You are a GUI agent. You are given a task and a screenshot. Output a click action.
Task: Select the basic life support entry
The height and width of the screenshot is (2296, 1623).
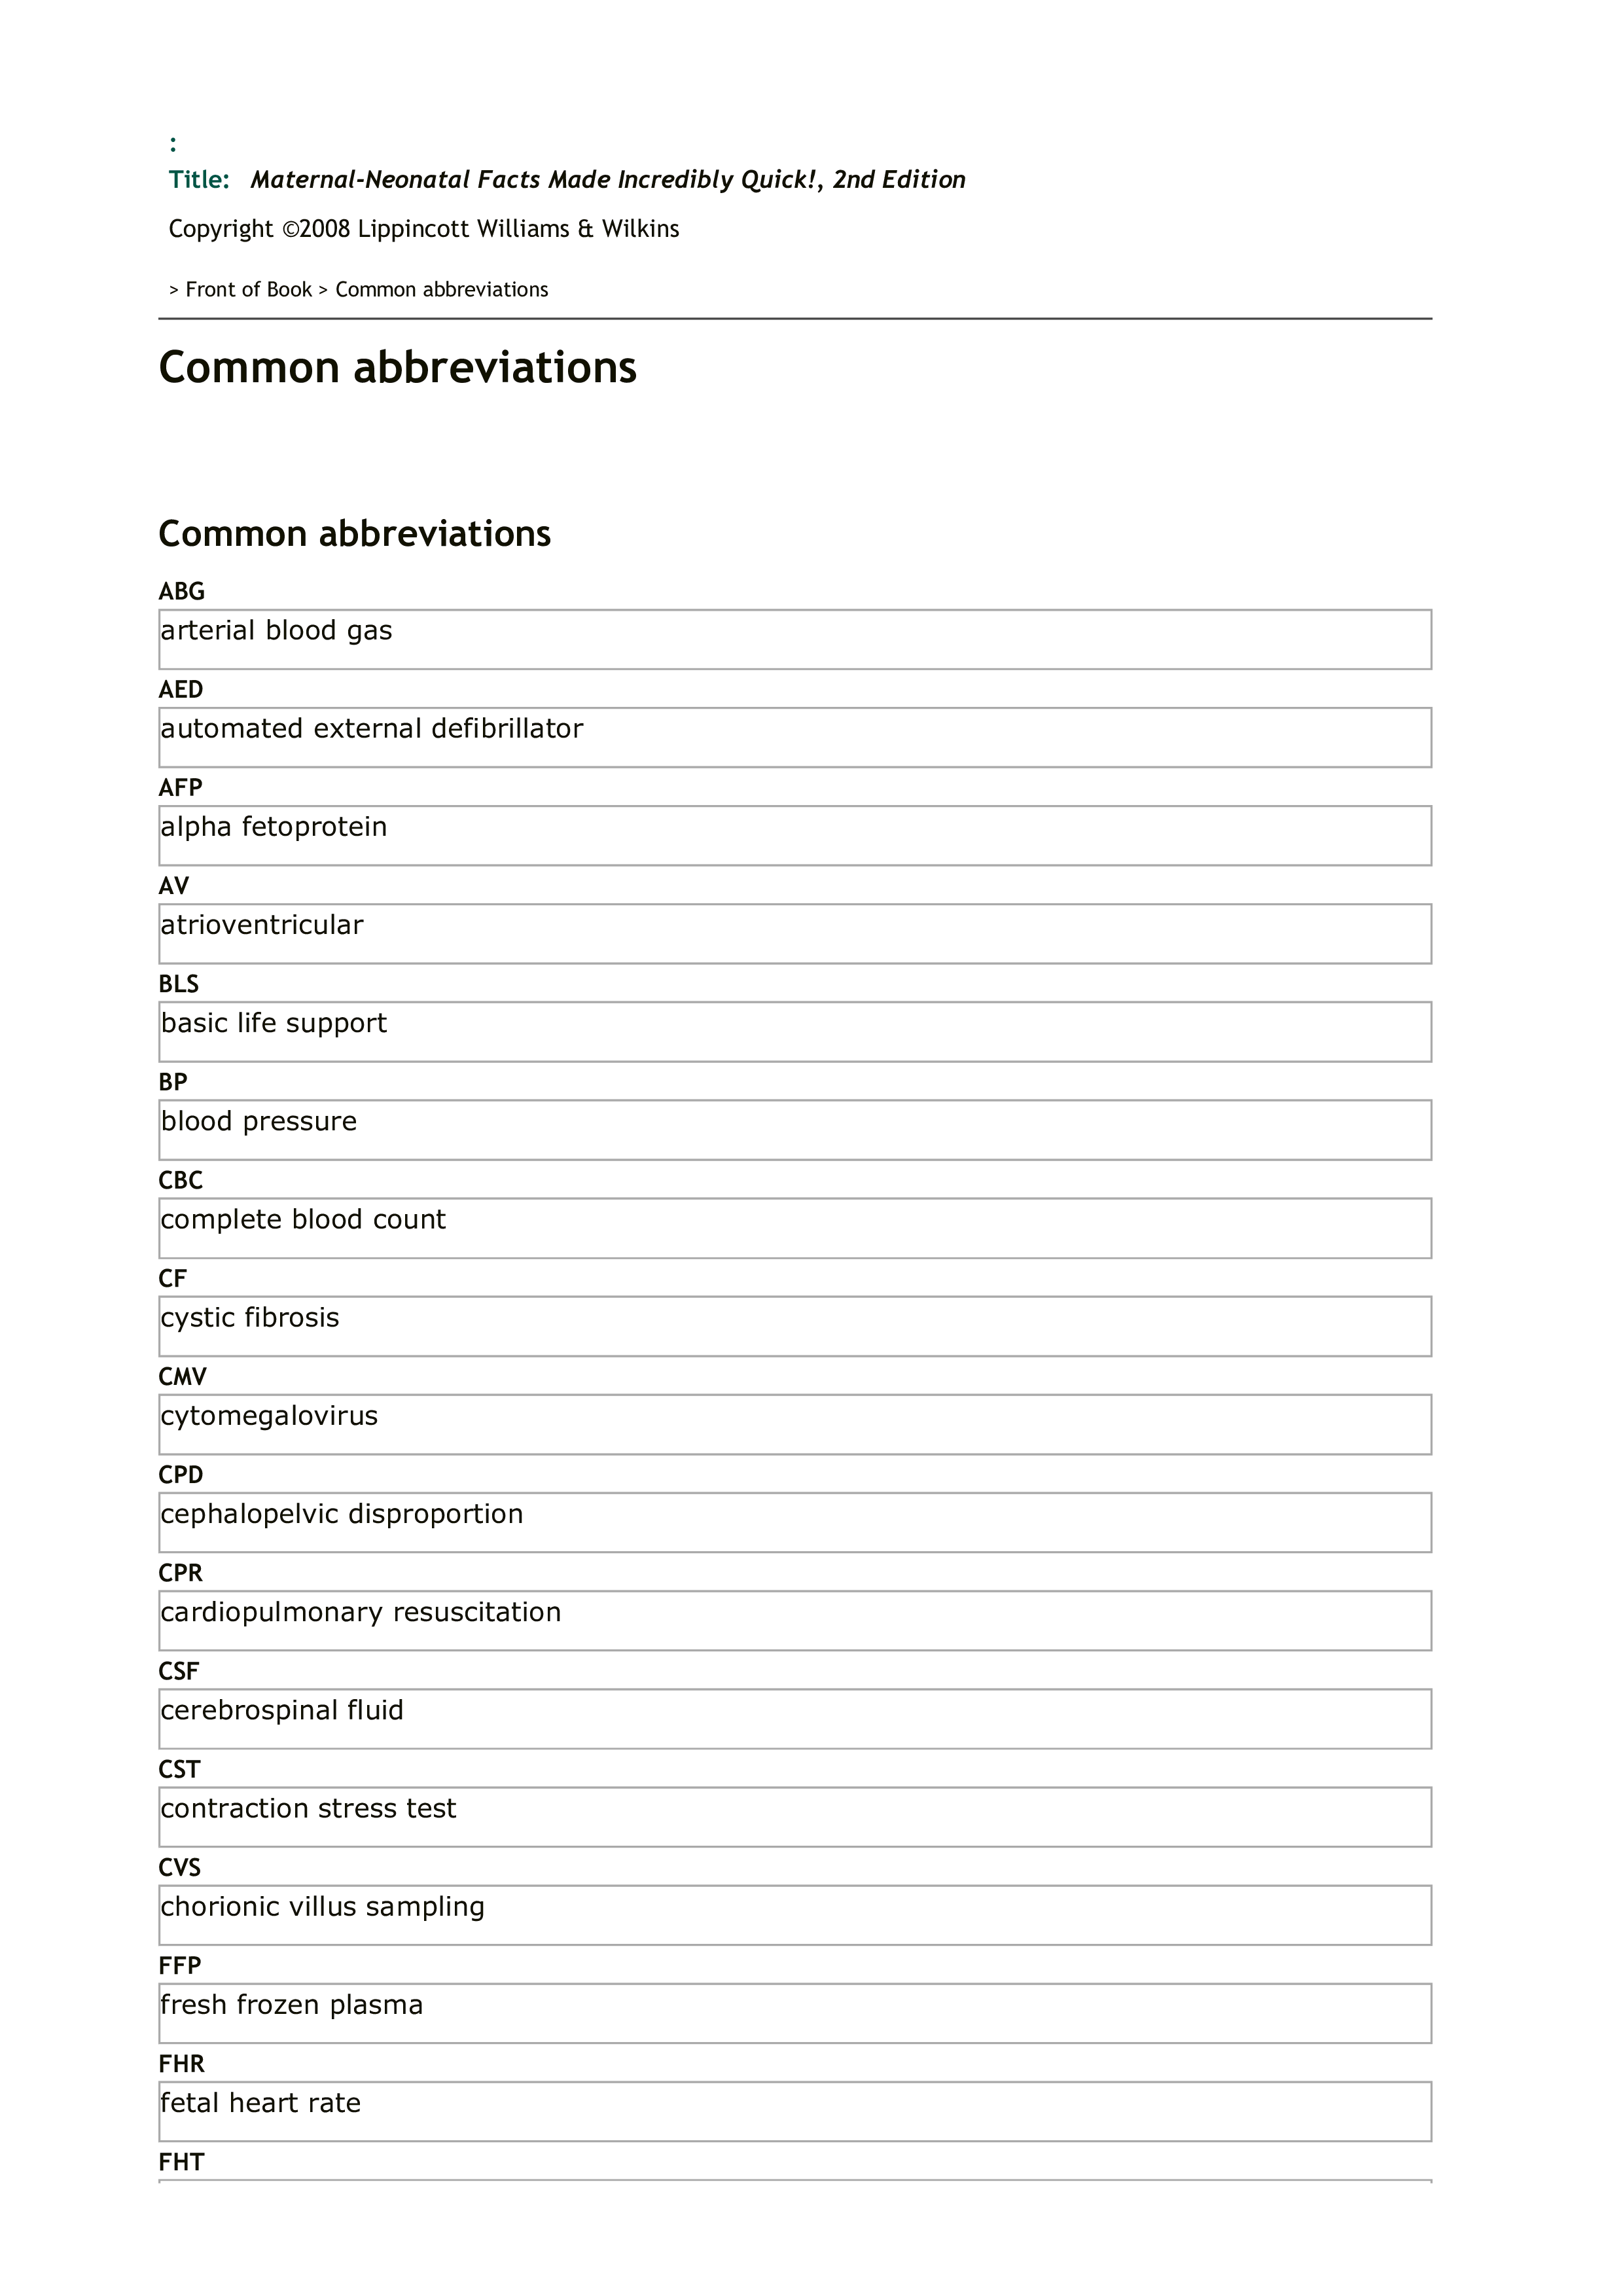[x=794, y=1031]
